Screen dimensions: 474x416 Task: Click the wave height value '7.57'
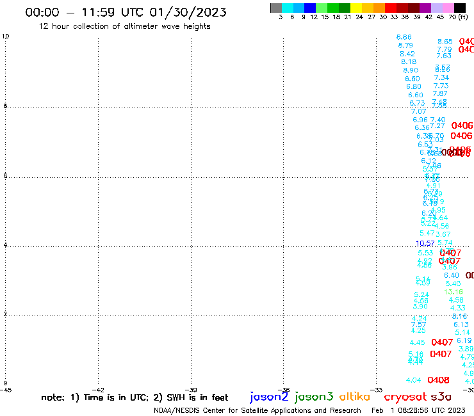pyautogui.click(x=418, y=324)
